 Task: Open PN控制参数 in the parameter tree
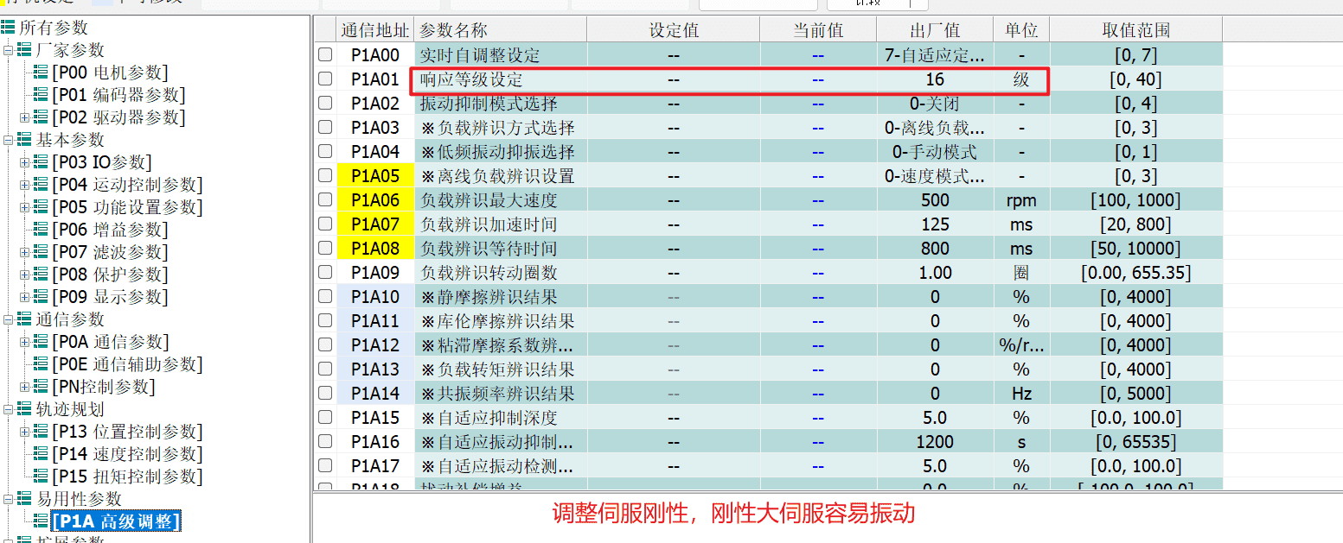pos(104,387)
